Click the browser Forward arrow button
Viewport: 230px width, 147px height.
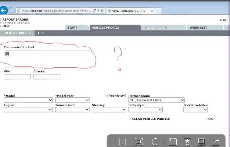click(12, 11)
